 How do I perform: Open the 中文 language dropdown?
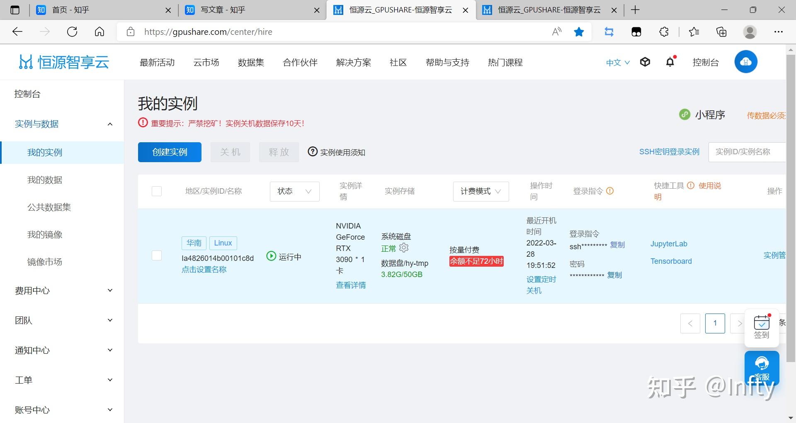point(618,63)
